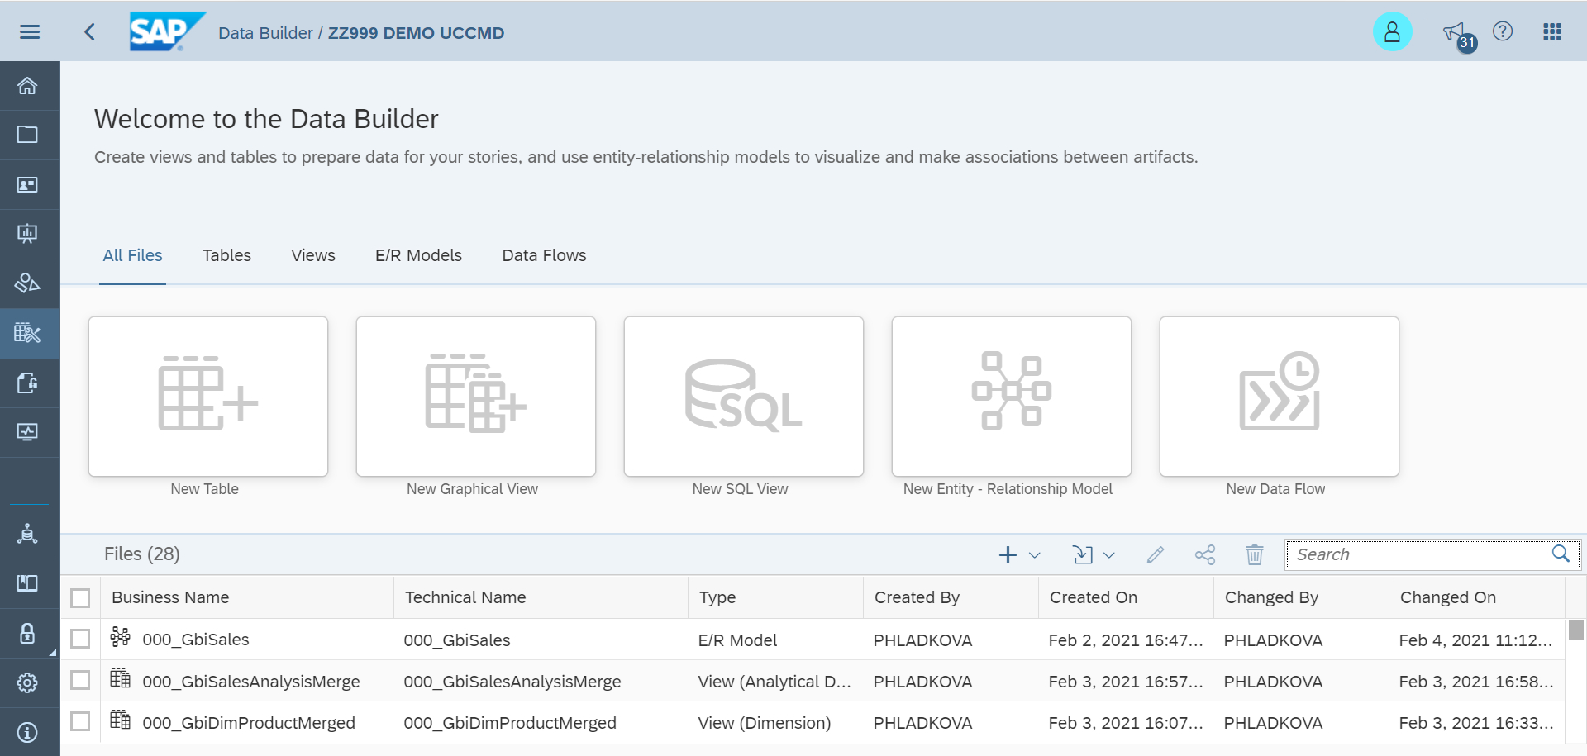Open the Data Builder sidebar icon
This screenshot has width=1587, height=756.
27,333
